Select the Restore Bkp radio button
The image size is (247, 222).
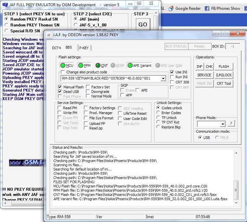click(158, 127)
